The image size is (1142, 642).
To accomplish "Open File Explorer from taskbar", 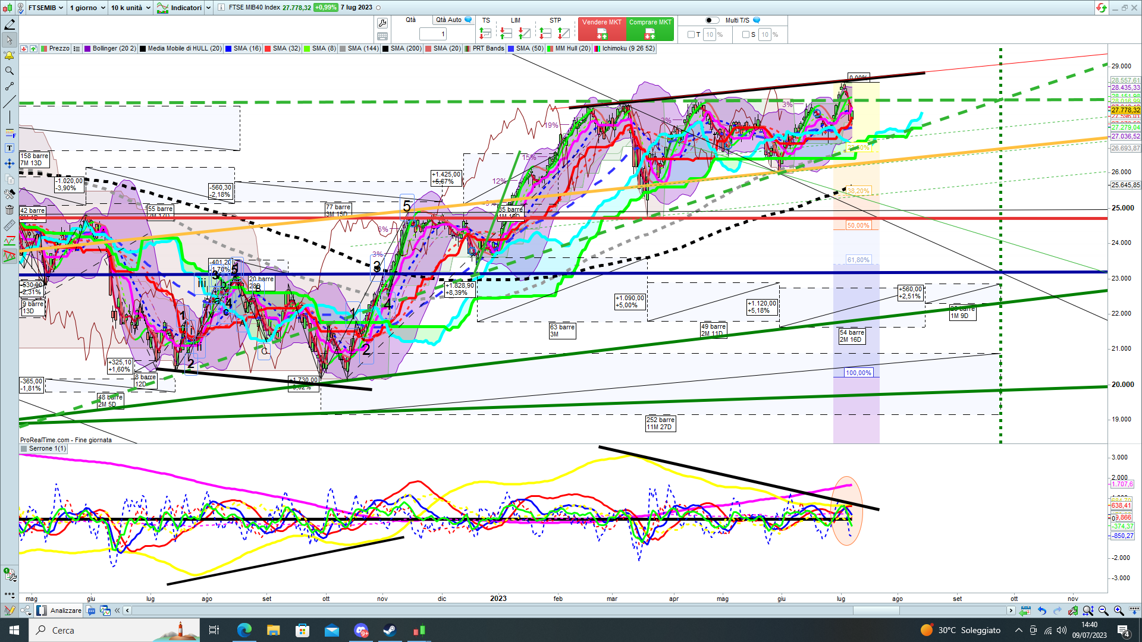I will click(274, 630).
